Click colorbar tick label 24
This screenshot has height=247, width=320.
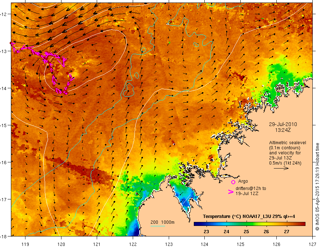click(226, 232)
